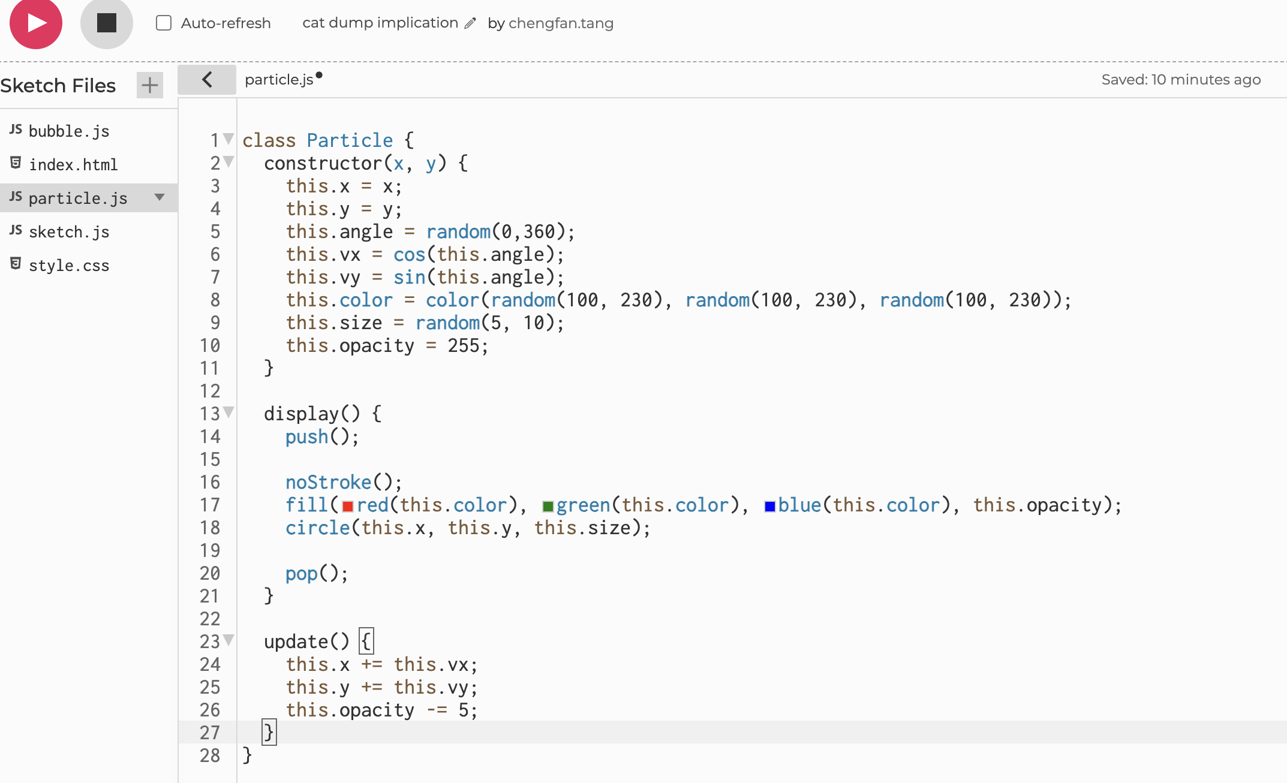Click the JS icon beside bubble.js
Screen dimensions: 1287x783
click(16, 130)
